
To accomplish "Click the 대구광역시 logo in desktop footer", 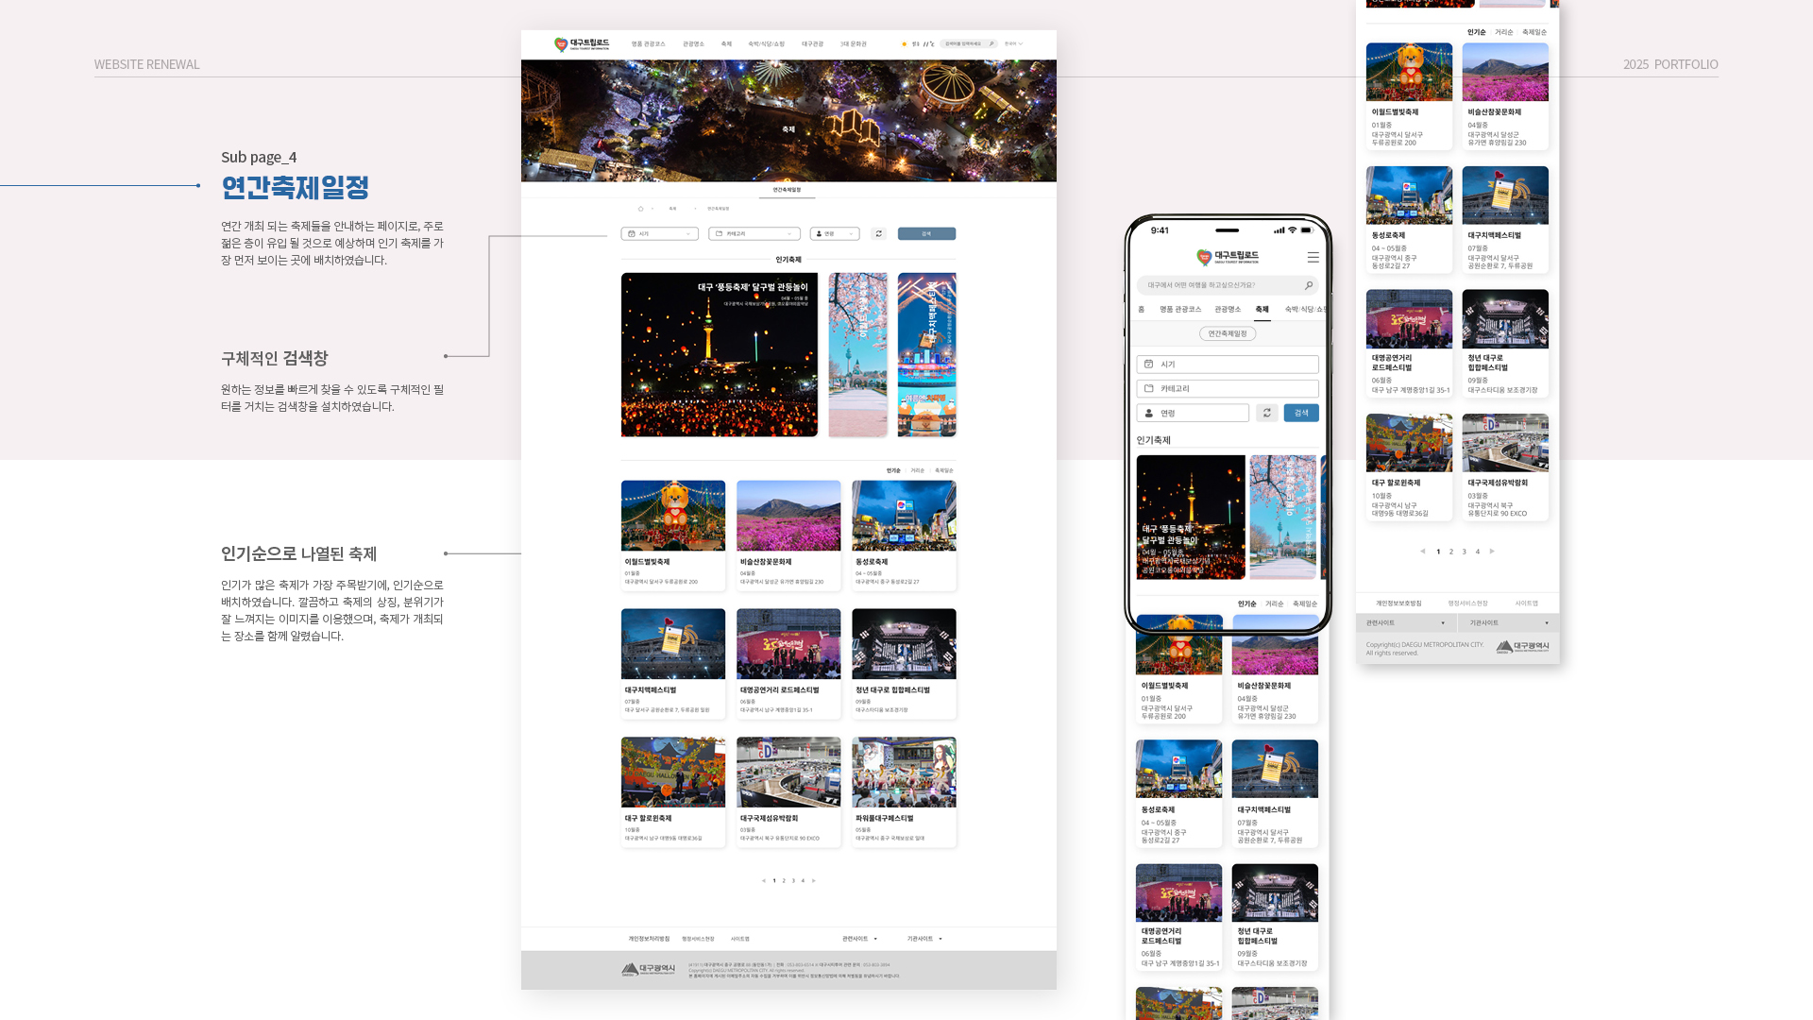I will [x=649, y=969].
